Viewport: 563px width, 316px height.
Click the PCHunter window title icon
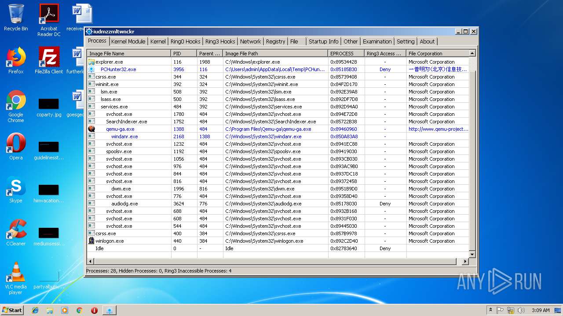point(89,32)
